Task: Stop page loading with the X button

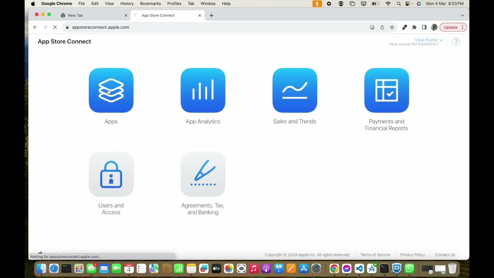Action: point(55,27)
